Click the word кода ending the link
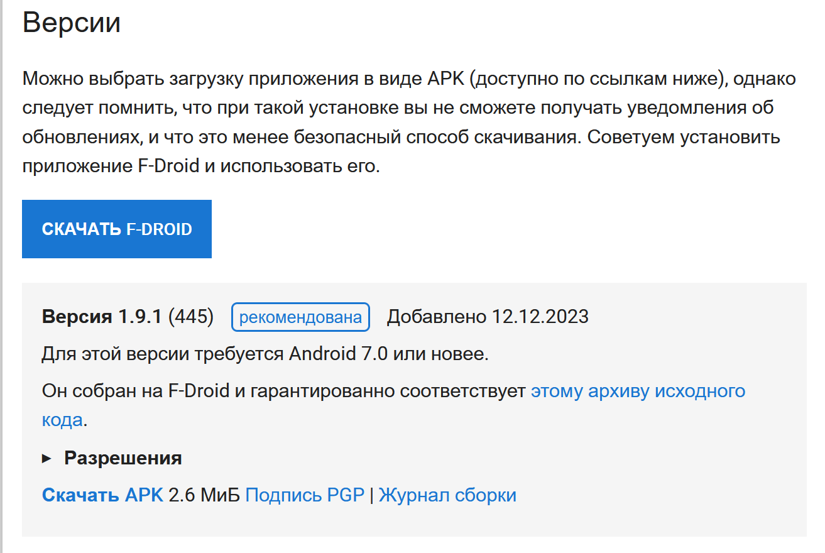 point(62,420)
